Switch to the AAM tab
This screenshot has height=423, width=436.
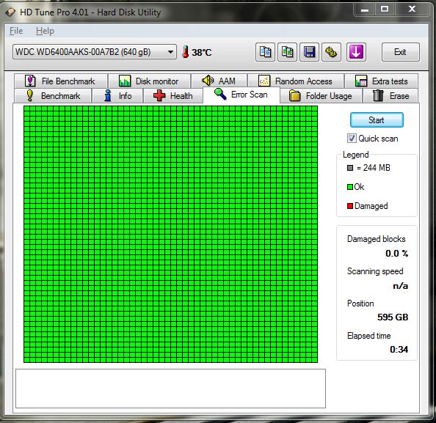219,81
